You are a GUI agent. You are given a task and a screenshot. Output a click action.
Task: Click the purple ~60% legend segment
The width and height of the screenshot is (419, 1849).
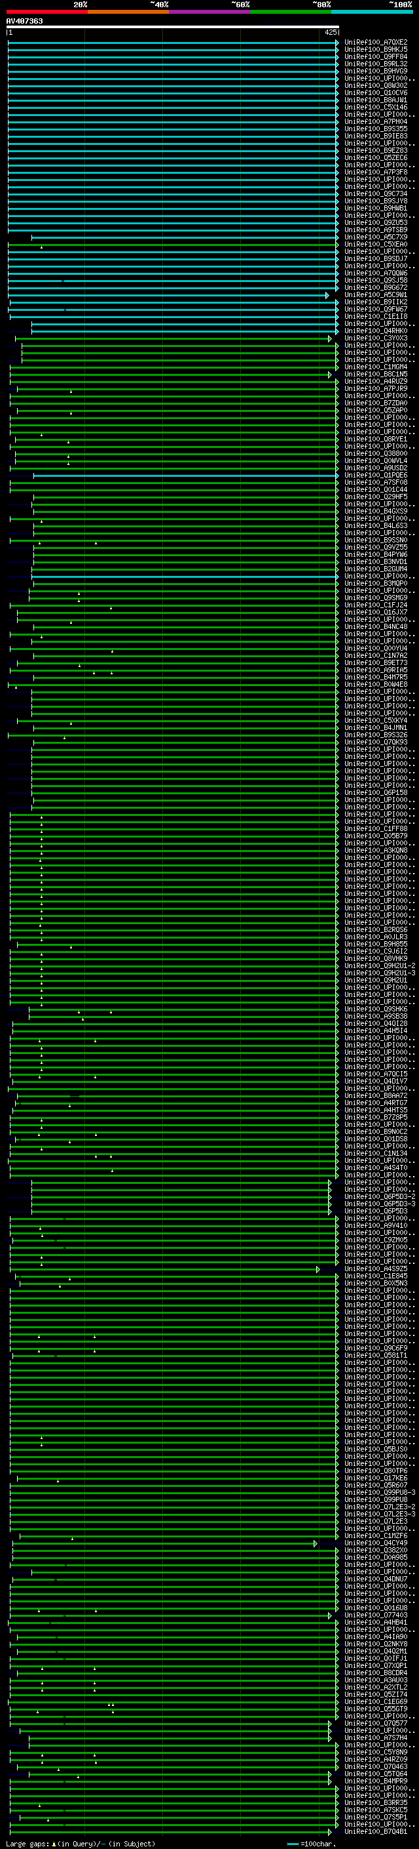[x=210, y=12]
